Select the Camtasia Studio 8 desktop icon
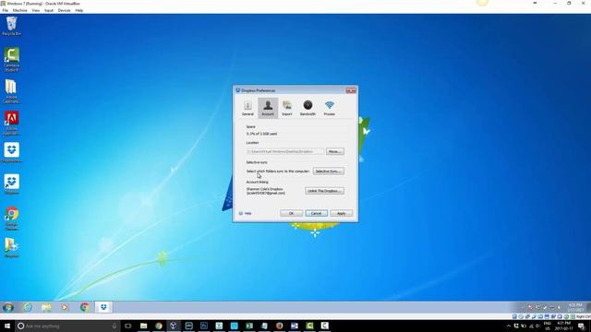591x332 pixels. 11,59
